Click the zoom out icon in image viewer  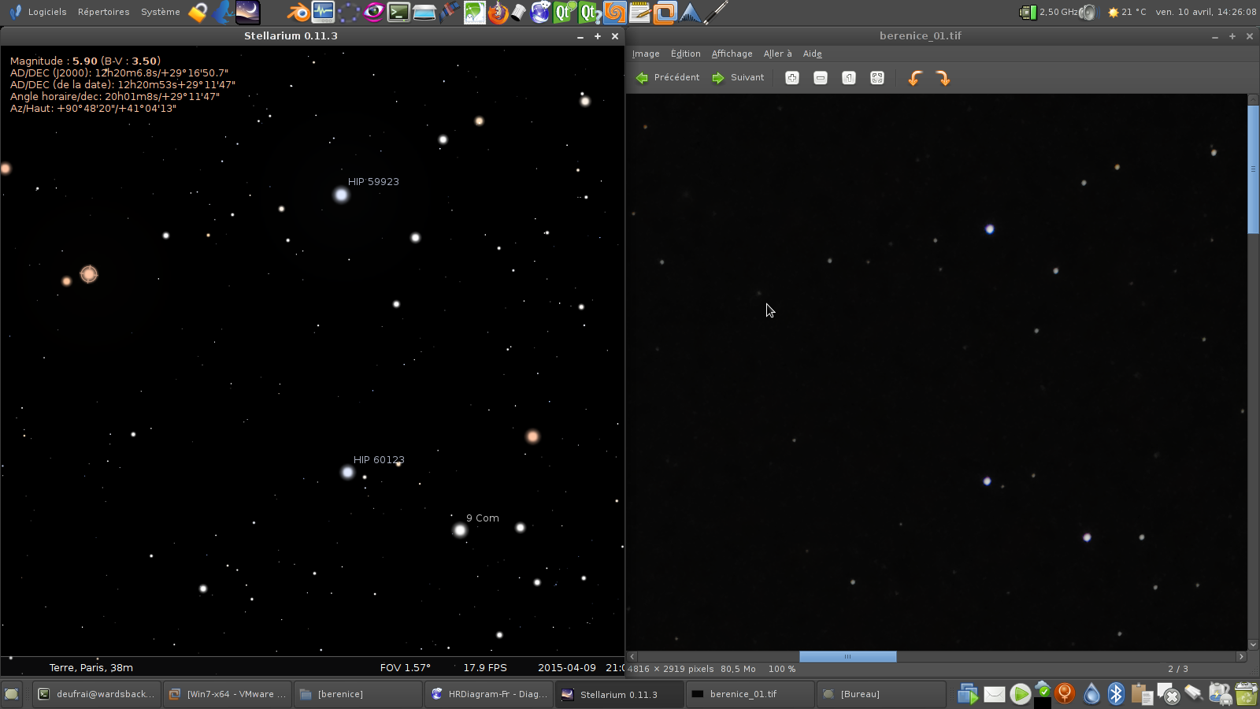821,77
